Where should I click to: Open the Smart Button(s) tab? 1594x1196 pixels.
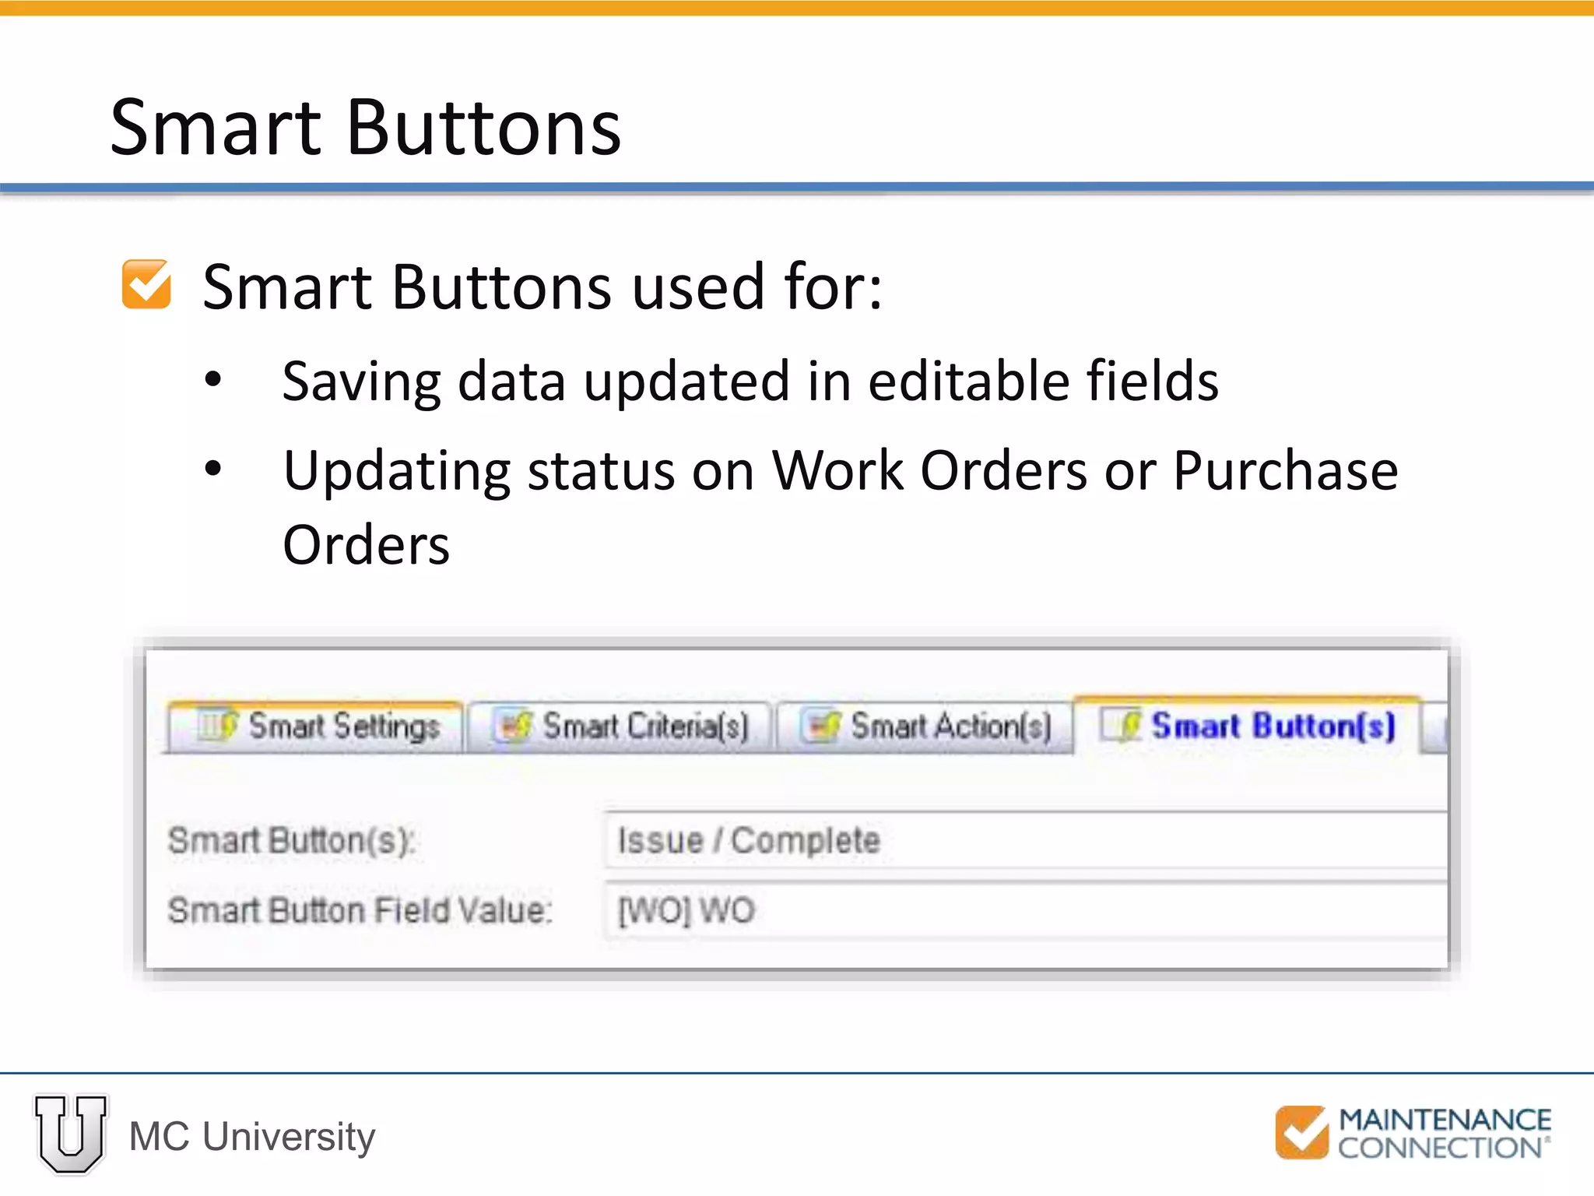1247,725
